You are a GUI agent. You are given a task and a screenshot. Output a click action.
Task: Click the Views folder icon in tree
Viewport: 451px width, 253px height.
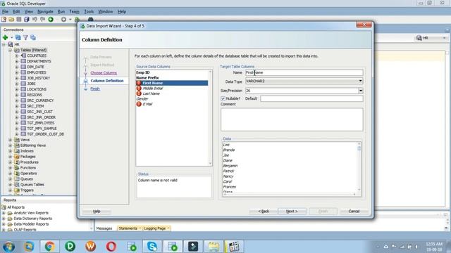coord(17,140)
